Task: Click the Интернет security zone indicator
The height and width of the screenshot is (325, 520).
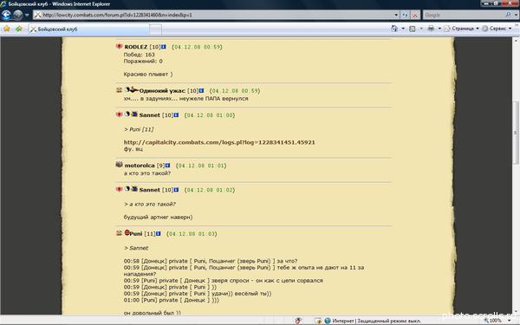Action: coord(373,321)
